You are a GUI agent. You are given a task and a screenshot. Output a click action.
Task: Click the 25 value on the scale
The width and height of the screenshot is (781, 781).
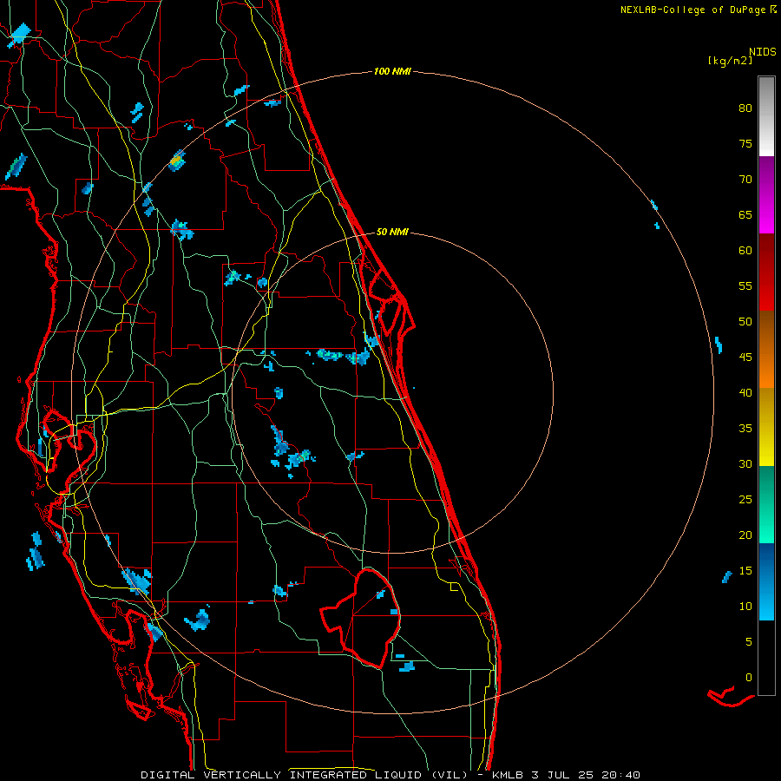(x=745, y=500)
